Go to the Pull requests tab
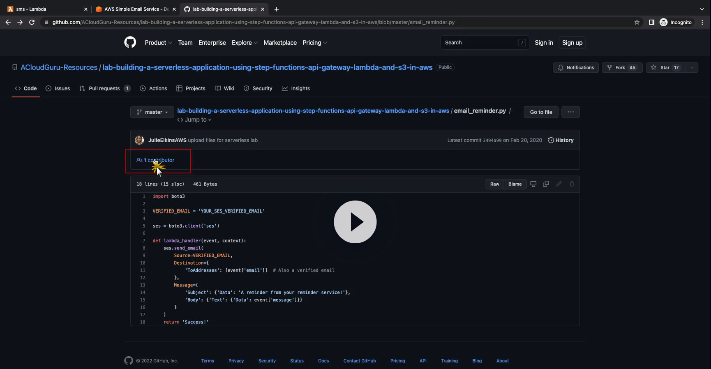 click(x=105, y=88)
